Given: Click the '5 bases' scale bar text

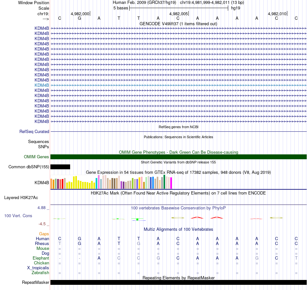Looking at the screenshot, I should pos(121,8).
